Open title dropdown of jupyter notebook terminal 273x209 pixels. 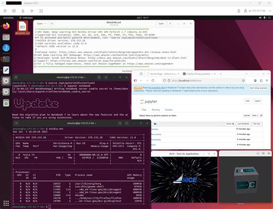click(71, 78)
